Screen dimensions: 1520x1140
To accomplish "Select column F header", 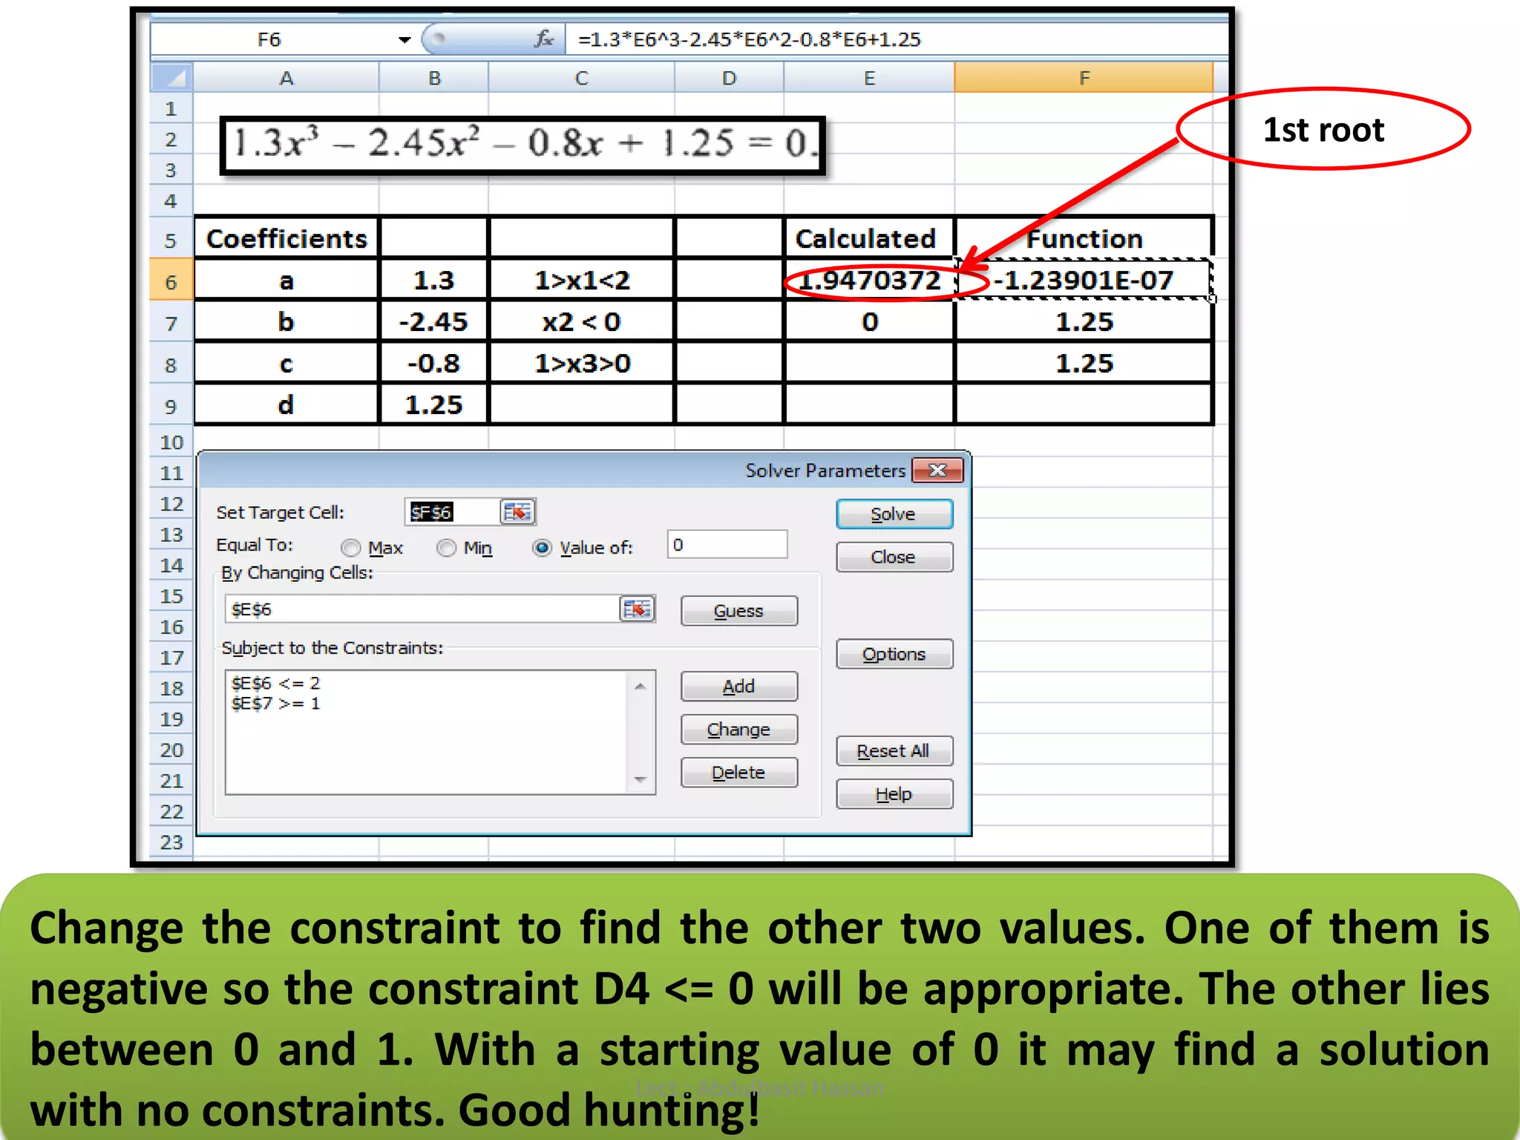I will (x=1084, y=77).
